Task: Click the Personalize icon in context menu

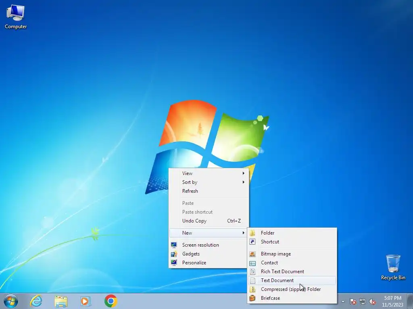Action: click(174, 262)
